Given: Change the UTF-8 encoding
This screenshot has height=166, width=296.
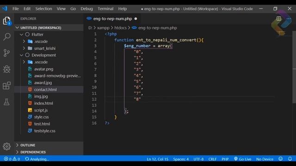Looking at the screenshot, I should point(198,159).
